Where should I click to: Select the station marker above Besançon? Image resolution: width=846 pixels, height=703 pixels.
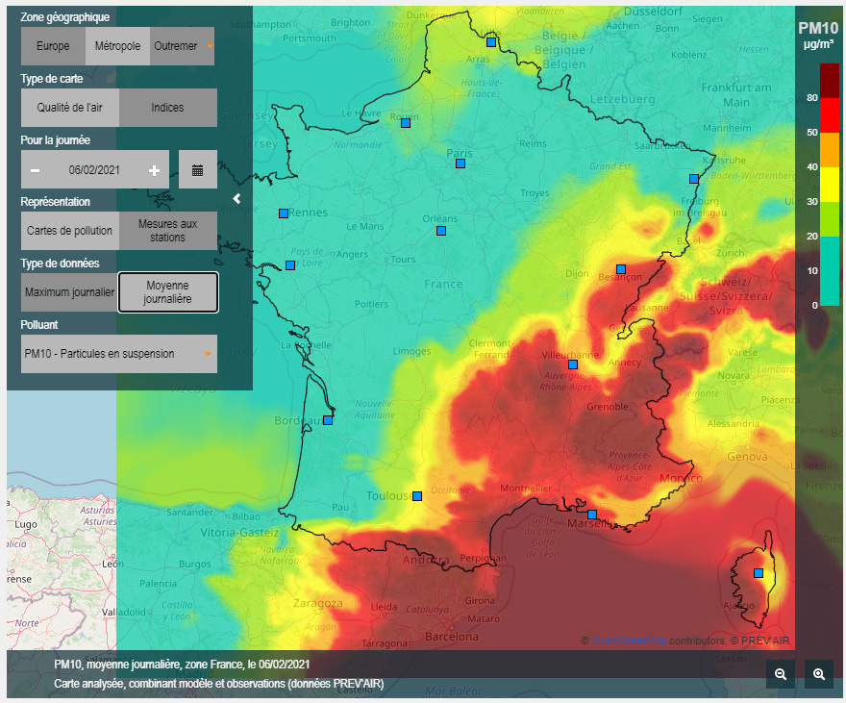click(621, 269)
